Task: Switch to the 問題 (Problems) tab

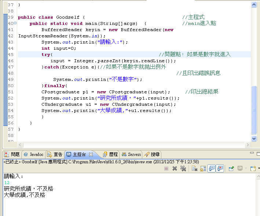Action: [x=12, y=154]
